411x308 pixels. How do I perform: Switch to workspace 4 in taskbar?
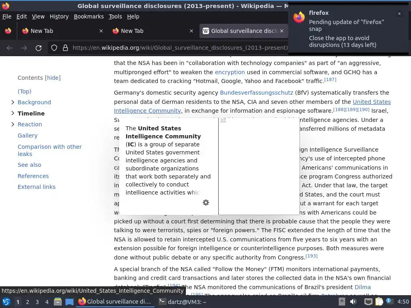coord(47,302)
